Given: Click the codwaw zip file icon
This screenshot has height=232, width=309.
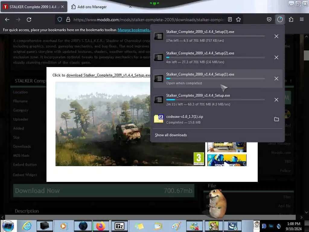Looking at the screenshot, I should pyautogui.click(x=159, y=119).
